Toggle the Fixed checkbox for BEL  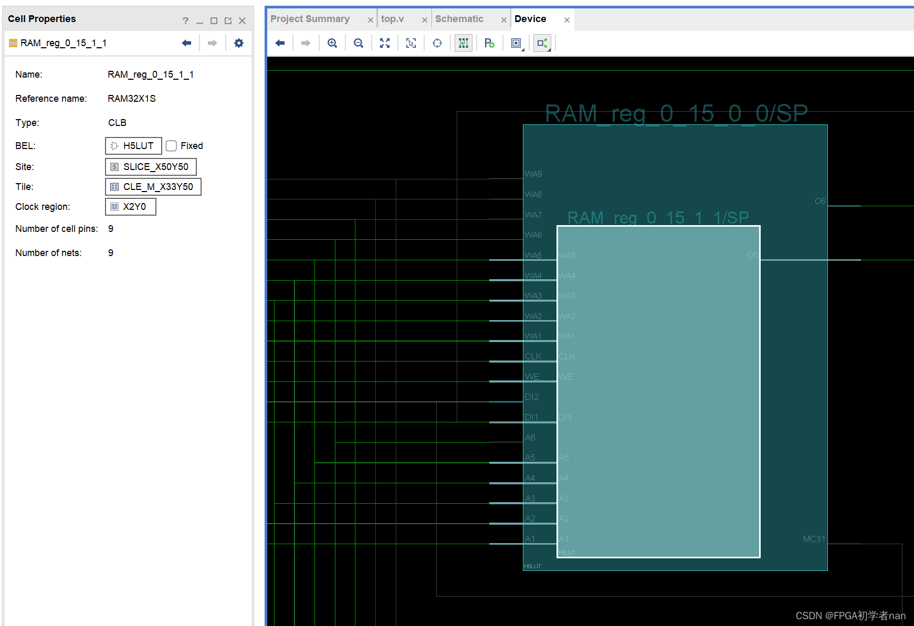(171, 145)
